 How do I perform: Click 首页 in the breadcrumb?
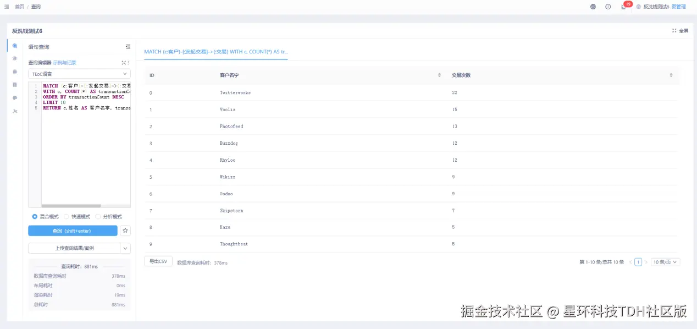point(20,7)
